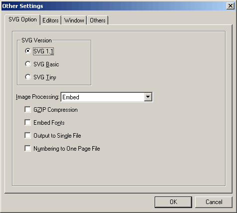
Task: Switch to the Editors tab
Action: tap(50, 20)
